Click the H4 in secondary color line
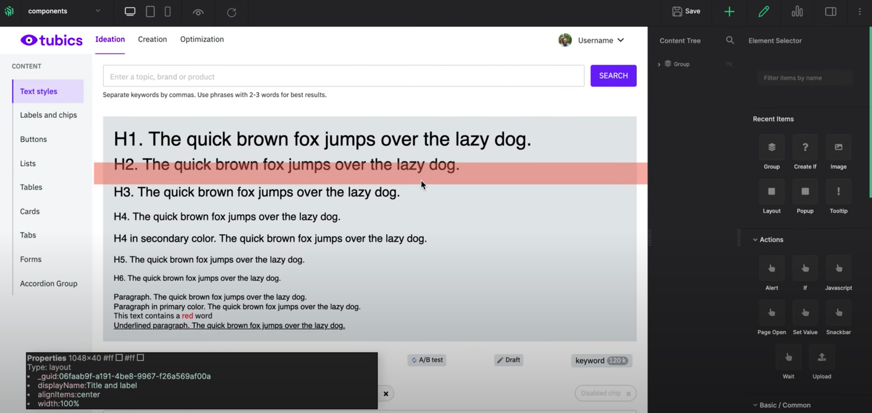The height and width of the screenshot is (413, 872). click(x=270, y=238)
